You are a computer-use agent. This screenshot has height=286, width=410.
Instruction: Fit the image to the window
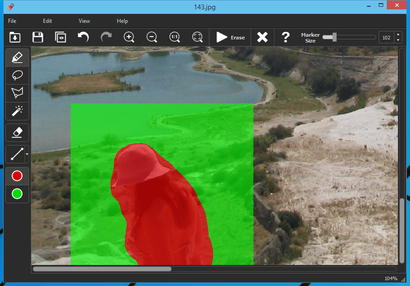click(x=197, y=37)
